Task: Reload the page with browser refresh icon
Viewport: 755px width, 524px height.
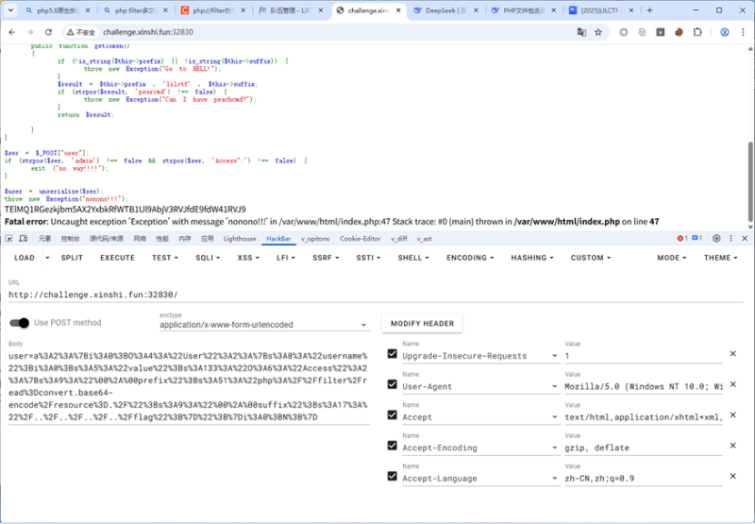Action: pos(47,32)
